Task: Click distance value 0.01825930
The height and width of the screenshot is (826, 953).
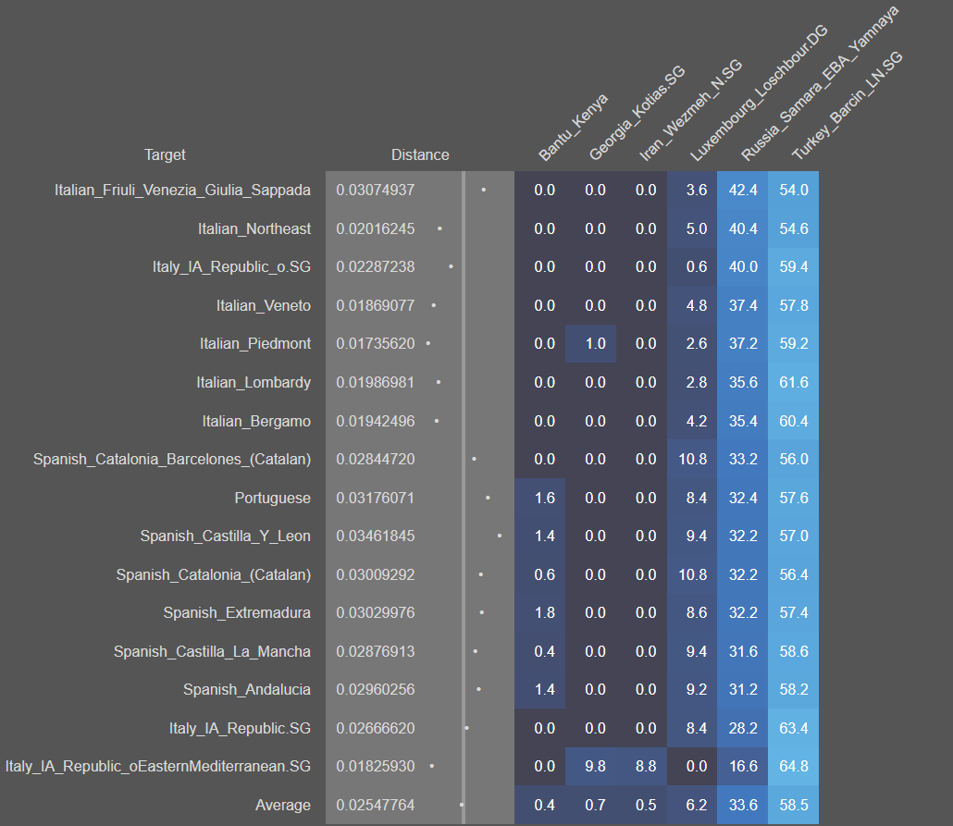Action: 375,767
